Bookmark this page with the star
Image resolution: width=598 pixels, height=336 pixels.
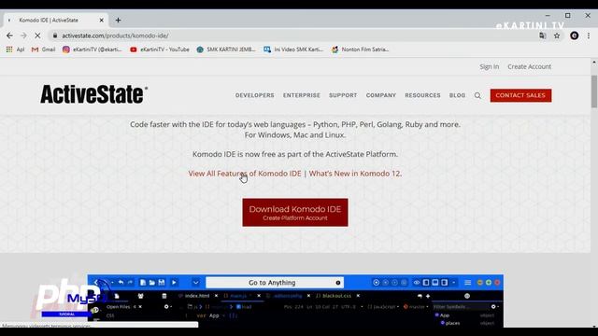coord(557,35)
